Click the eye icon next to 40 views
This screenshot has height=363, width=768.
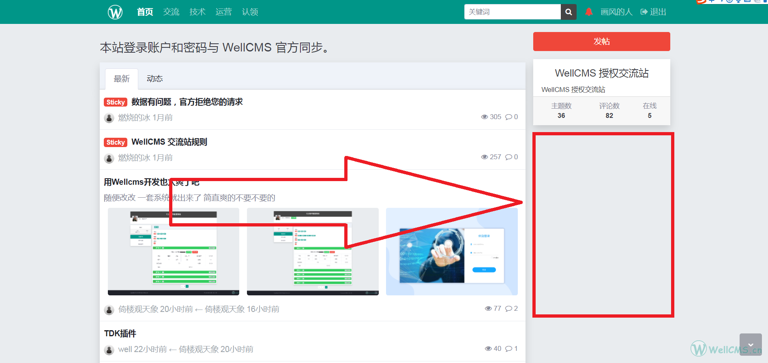488,348
